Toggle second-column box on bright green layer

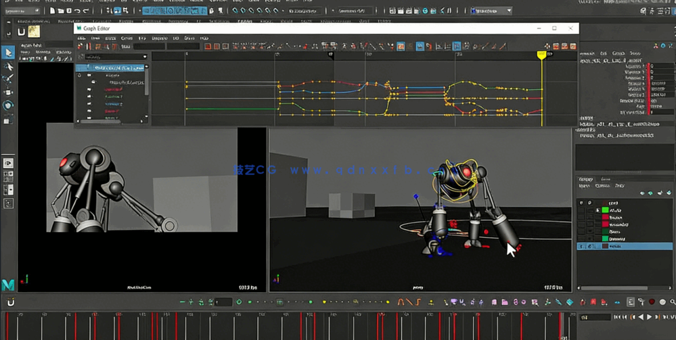[x=589, y=210]
